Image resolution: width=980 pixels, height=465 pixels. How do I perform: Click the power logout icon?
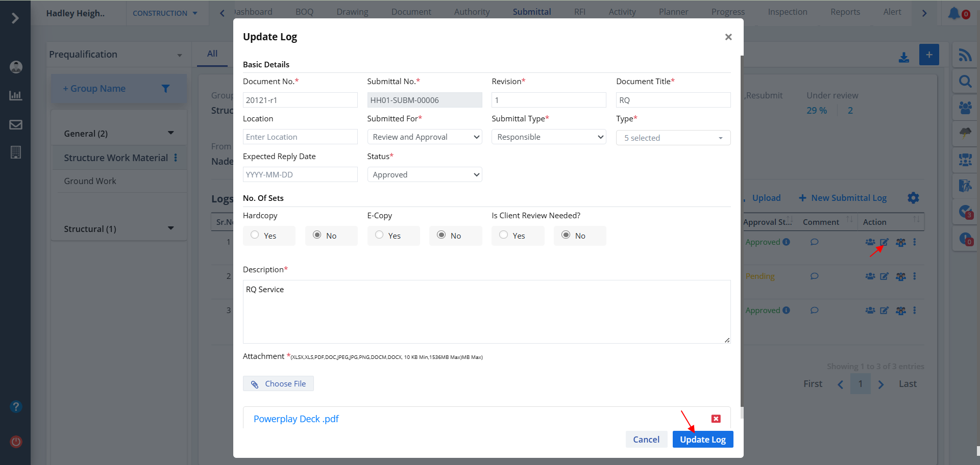tap(16, 442)
